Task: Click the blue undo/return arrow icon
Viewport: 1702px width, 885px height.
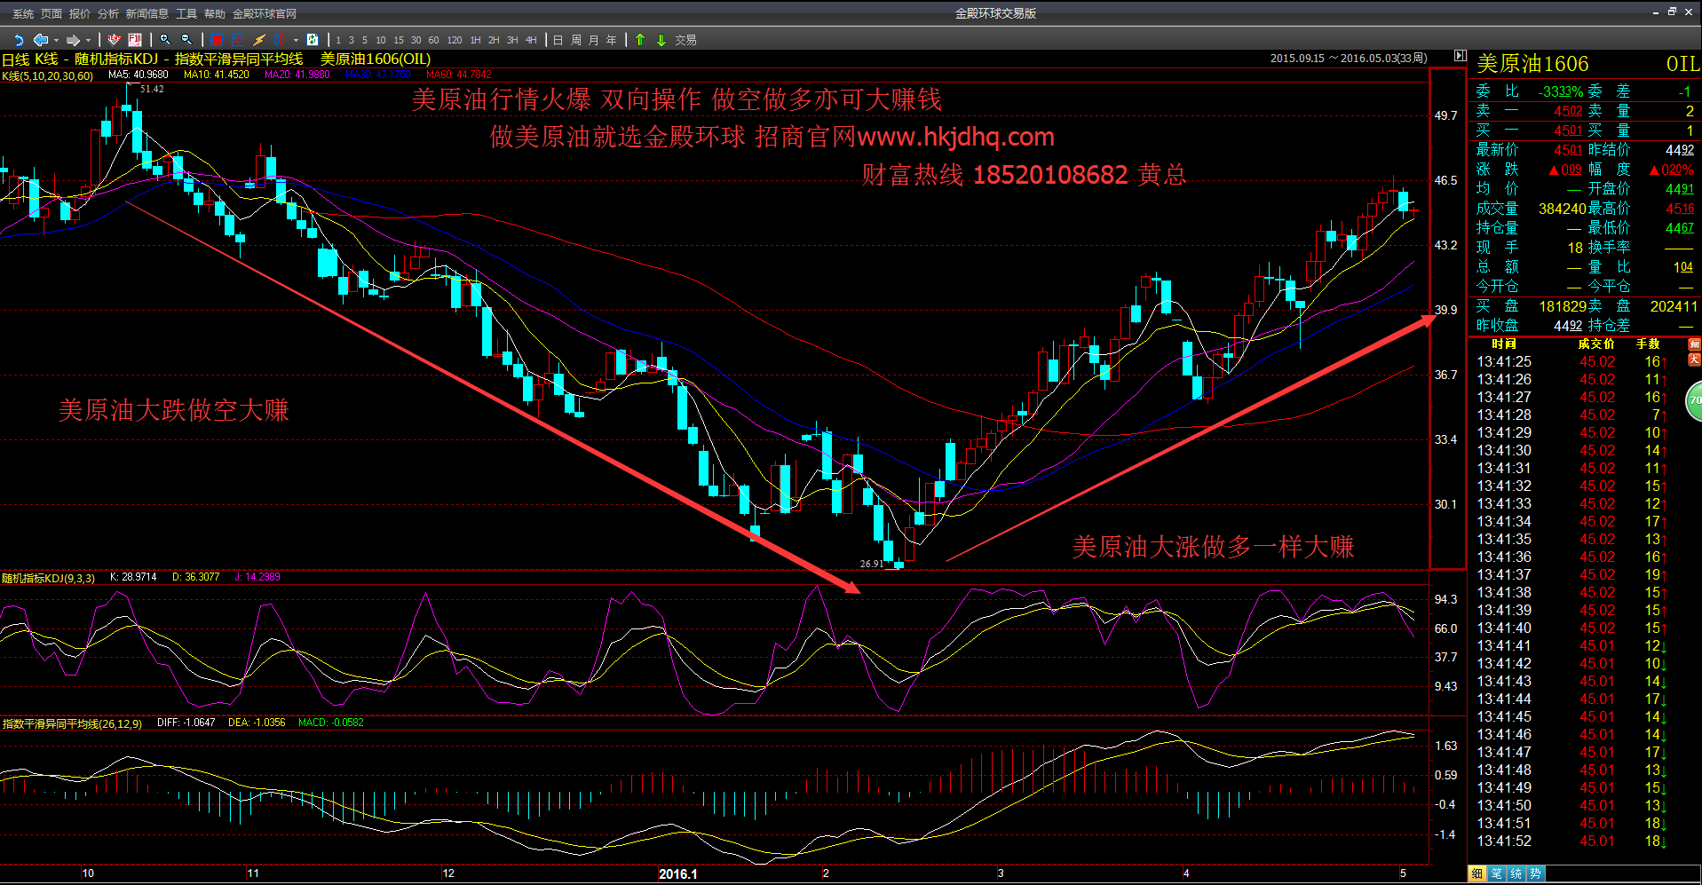Action: point(19,40)
